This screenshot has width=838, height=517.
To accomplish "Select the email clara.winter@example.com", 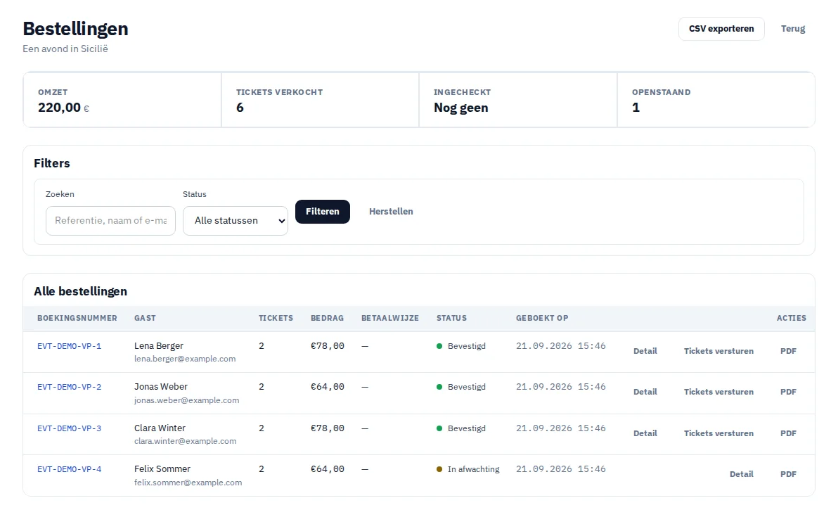I will click(x=185, y=441).
